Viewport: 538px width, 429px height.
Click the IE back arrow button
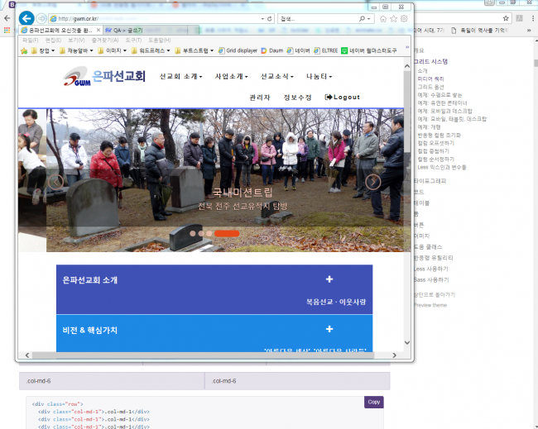click(x=26, y=18)
